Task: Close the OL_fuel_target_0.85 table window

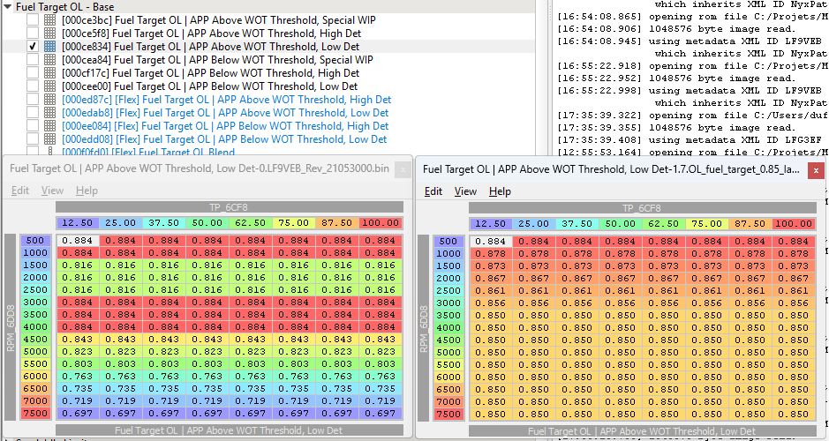Action: pos(816,170)
